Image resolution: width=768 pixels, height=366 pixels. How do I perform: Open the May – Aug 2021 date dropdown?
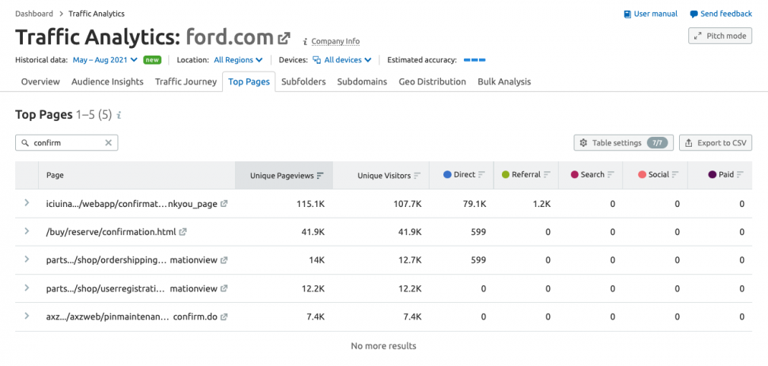[x=105, y=60]
